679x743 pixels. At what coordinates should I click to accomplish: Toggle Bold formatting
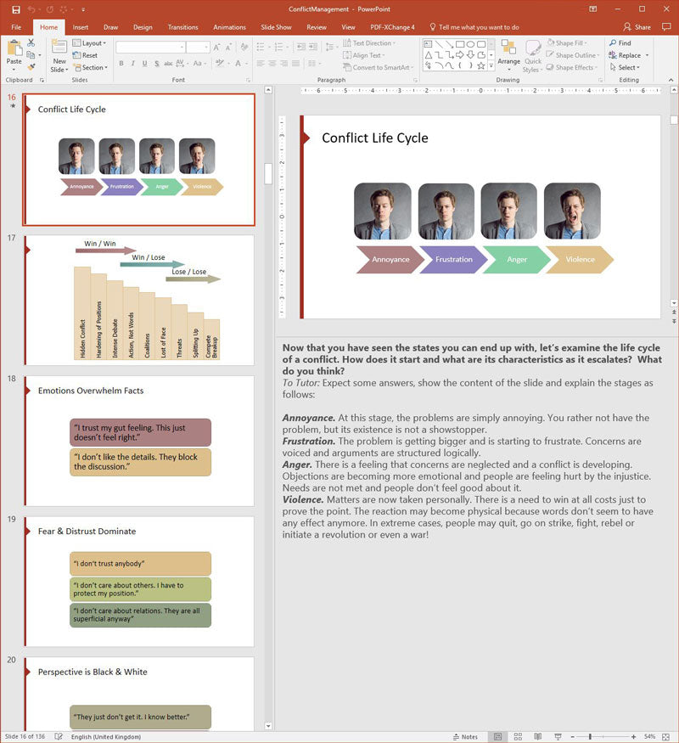(121, 63)
